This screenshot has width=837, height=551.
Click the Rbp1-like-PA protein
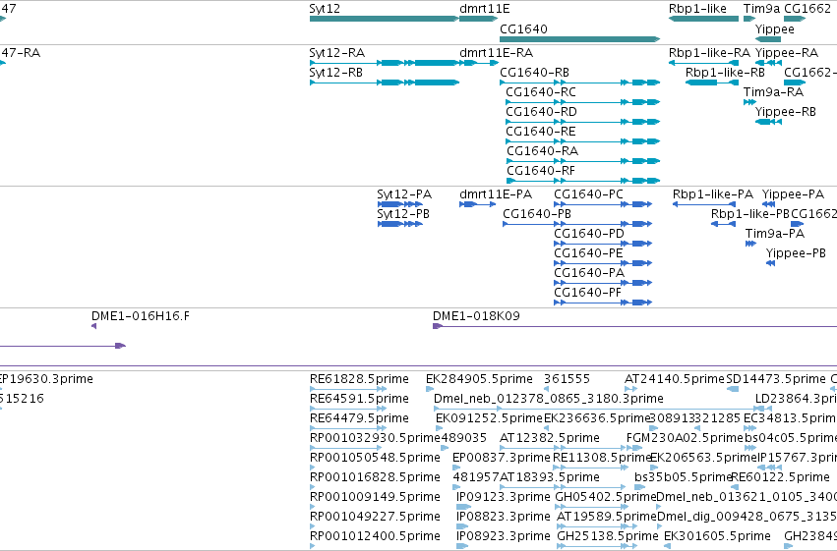(x=704, y=204)
